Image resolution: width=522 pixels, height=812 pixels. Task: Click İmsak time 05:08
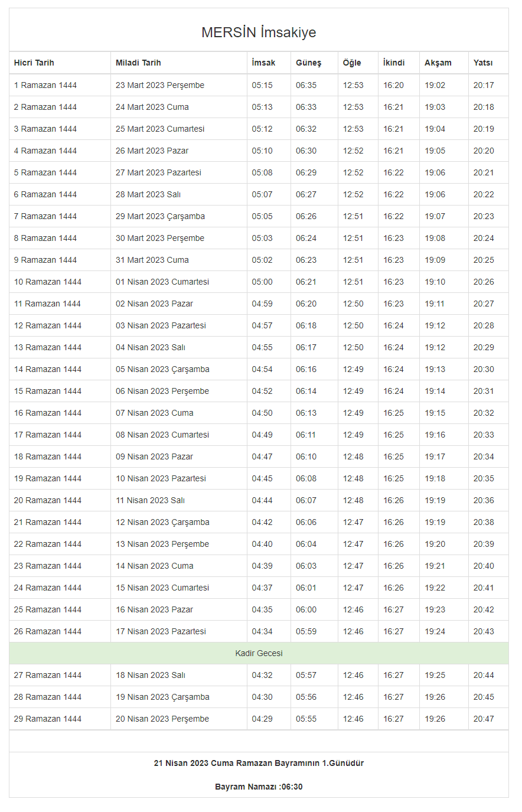[x=262, y=172]
